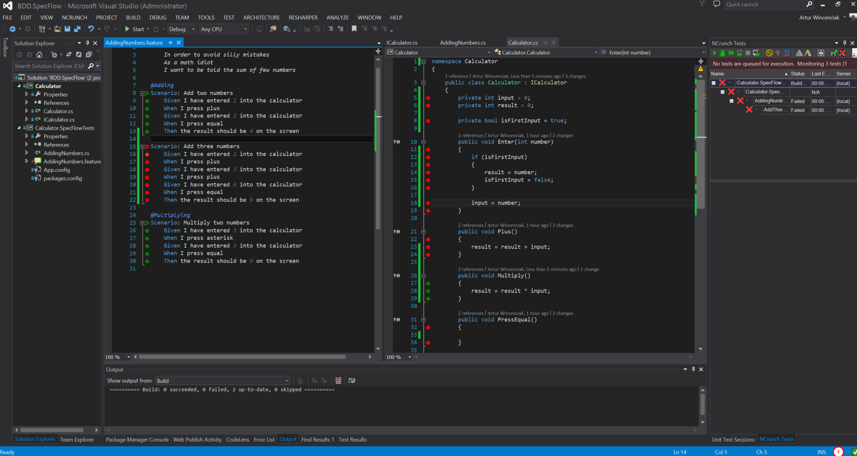Click the yellow ignore tests icon in NCrunch
The height and width of the screenshot is (456, 857).
tap(769, 53)
